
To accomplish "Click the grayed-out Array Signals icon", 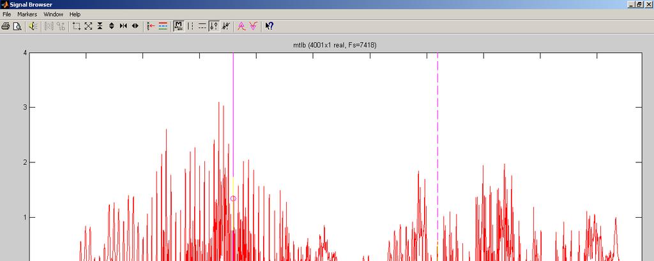I will point(49,26).
